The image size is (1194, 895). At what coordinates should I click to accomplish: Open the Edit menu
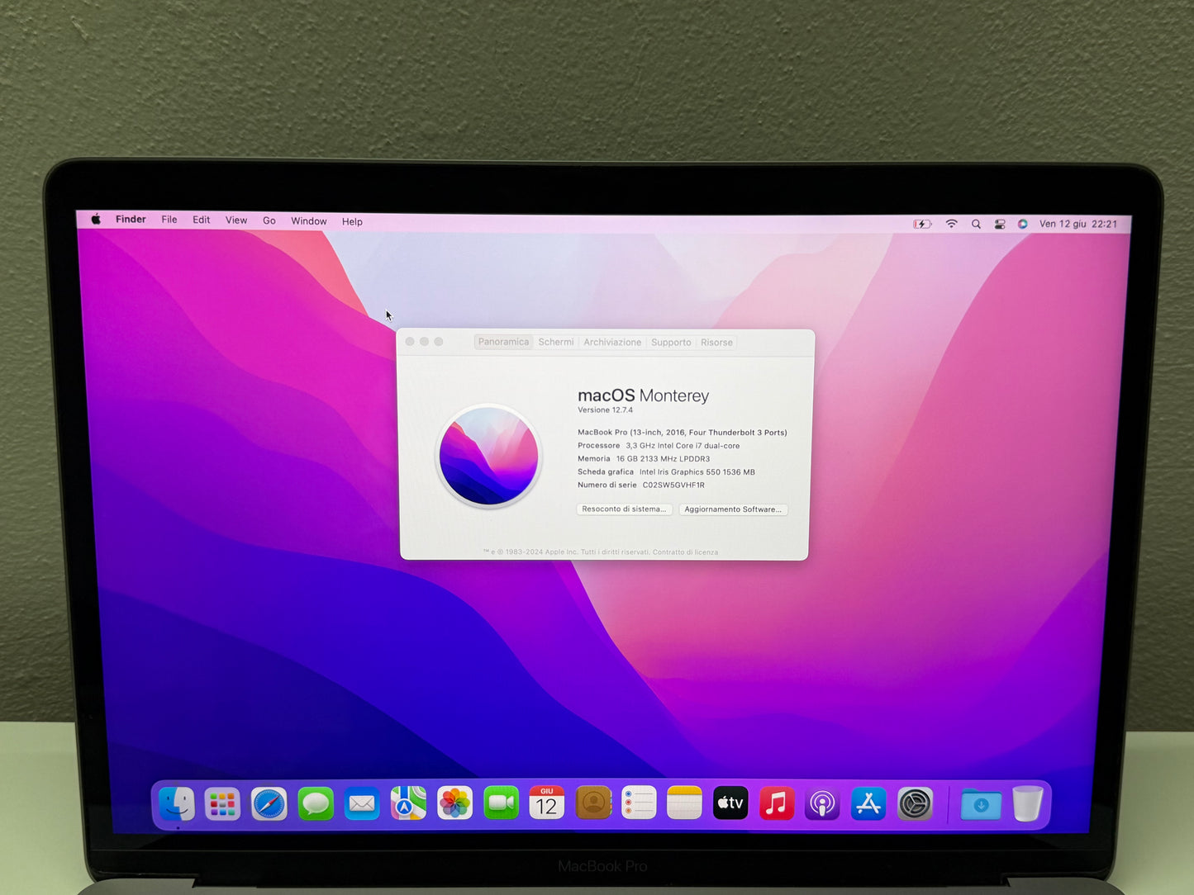[202, 220]
